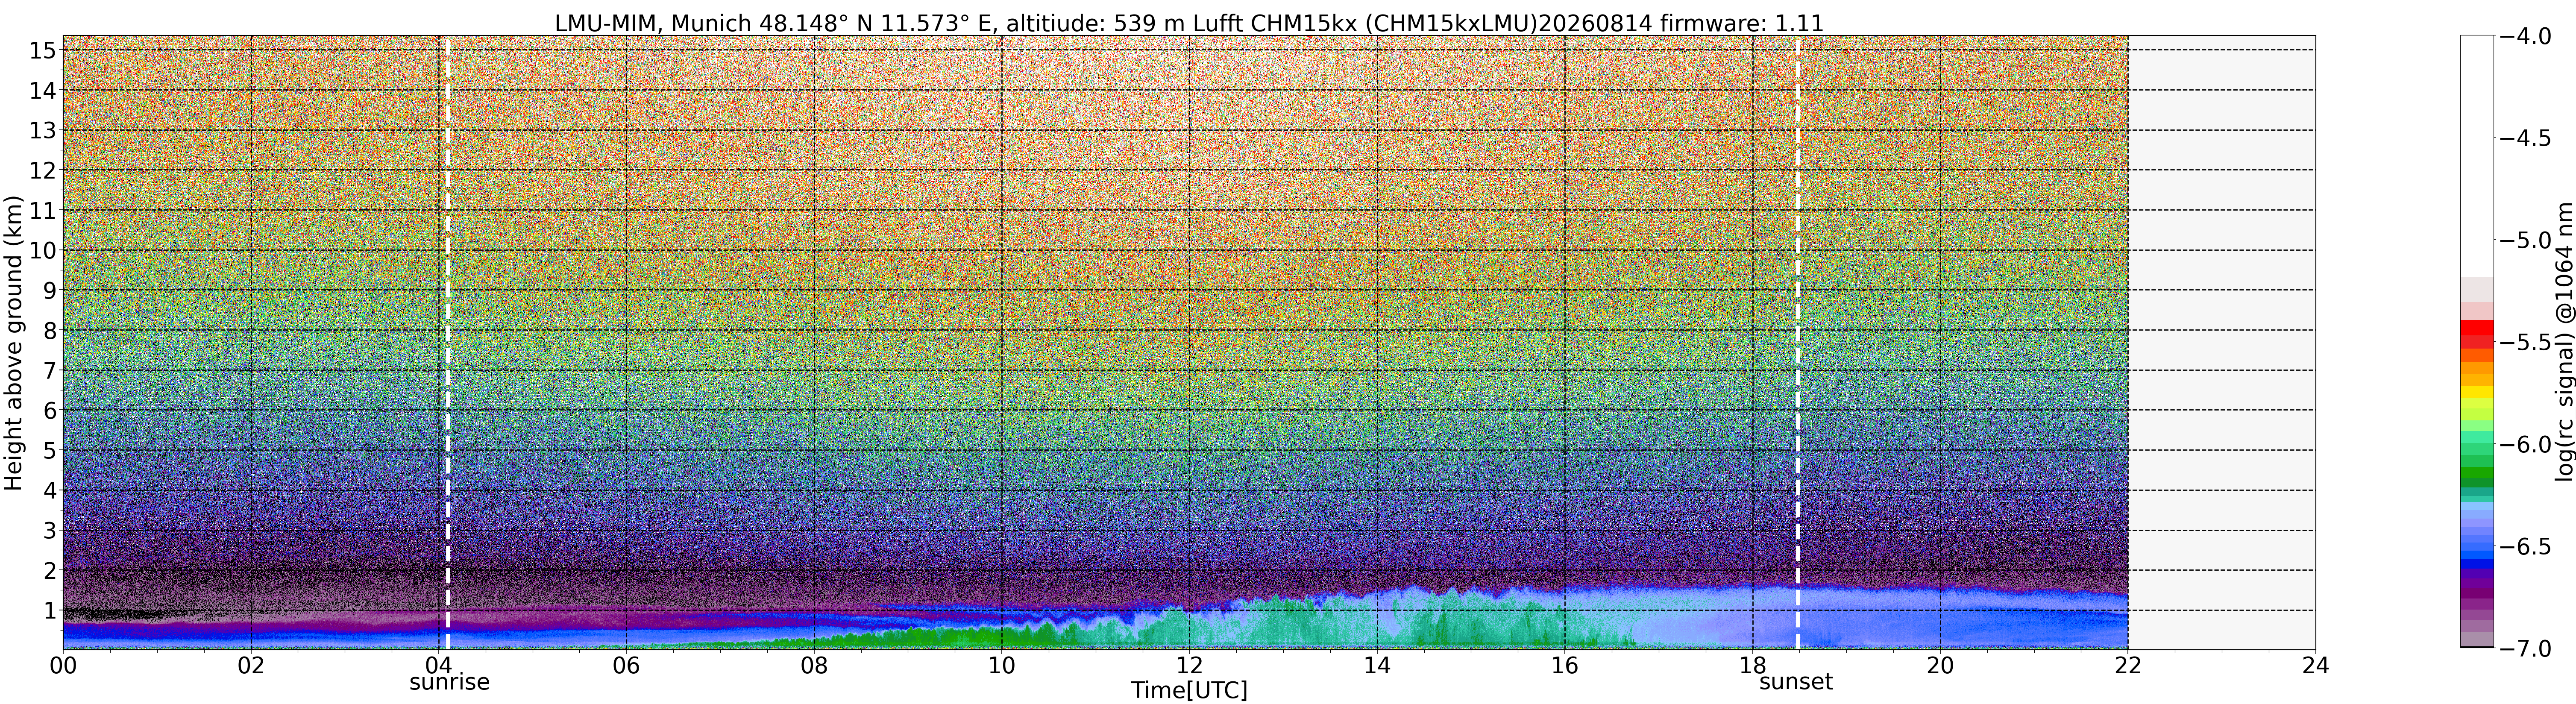Screen dimensions: 2576x704
Task: Click the "sunrise" label below the time axis
Action: tap(449, 682)
